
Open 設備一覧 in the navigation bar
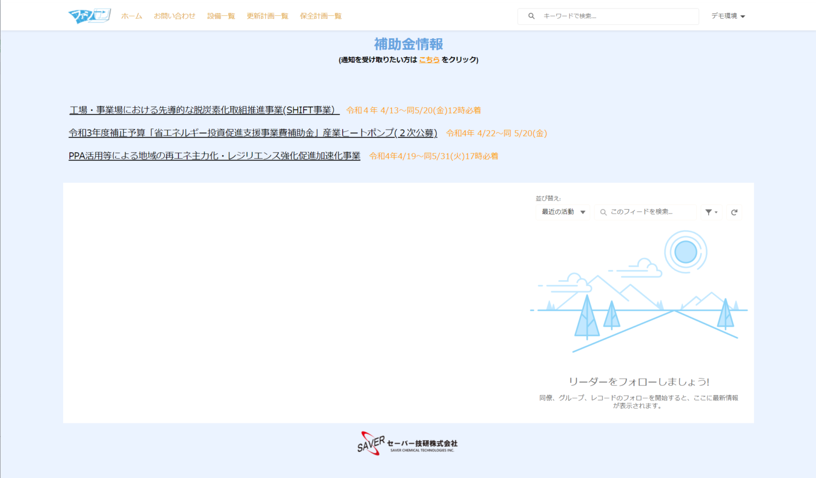tap(221, 16)
